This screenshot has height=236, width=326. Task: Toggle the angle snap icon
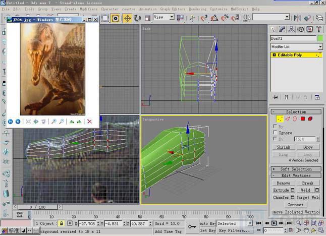pyautogui.click(x=214, y=18)
